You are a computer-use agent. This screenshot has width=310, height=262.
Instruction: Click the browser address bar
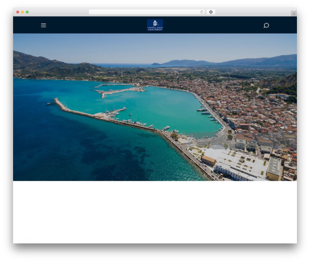click(x=147, y=12)
